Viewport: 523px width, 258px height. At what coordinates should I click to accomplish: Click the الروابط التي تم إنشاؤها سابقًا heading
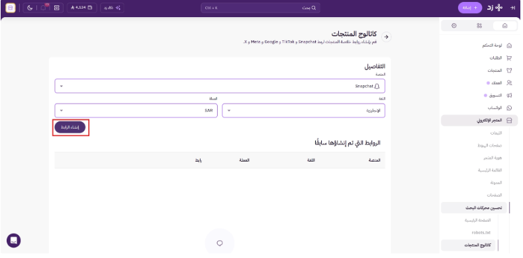tap(347, 143)
